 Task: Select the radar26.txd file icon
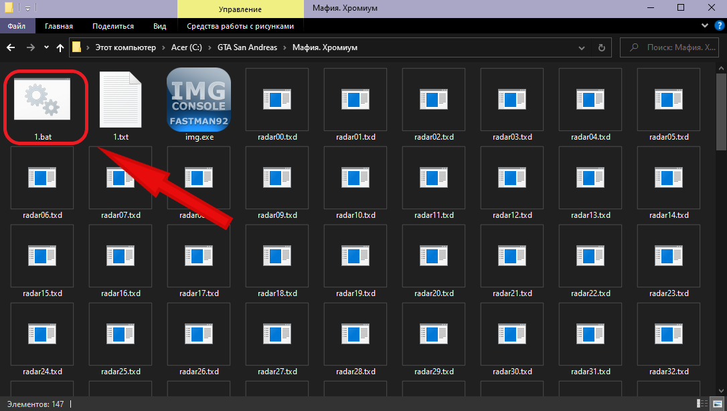coord(199,333)
